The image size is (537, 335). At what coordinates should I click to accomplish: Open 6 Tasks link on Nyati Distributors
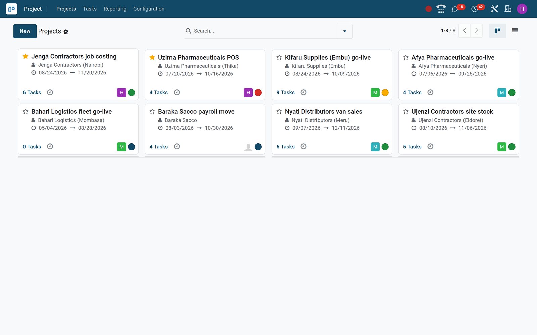285,147
